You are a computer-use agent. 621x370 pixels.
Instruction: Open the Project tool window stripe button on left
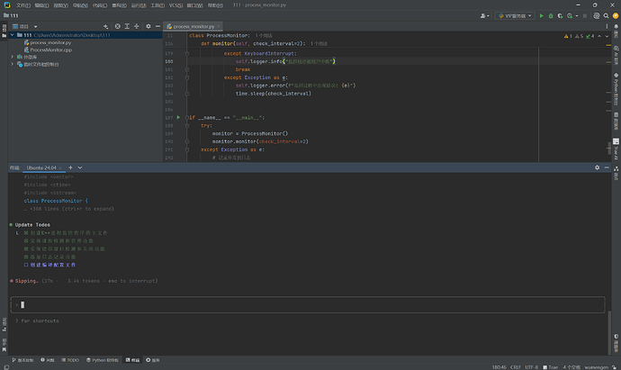(4, 31)
